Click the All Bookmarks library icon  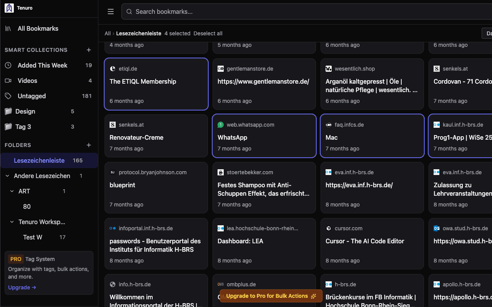[x=8, y=28]
